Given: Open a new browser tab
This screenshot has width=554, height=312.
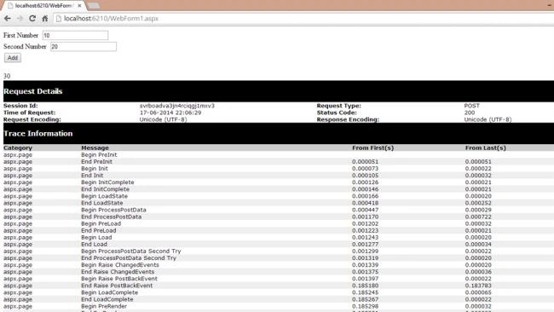Looking at the screenshot, I should tap(93, 6).
